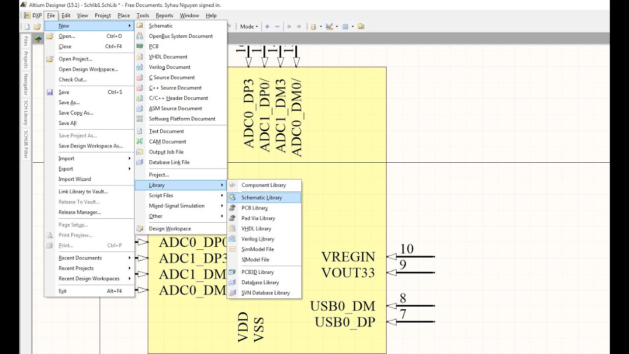Click the SVN Database Library icon

pos(232,293)
